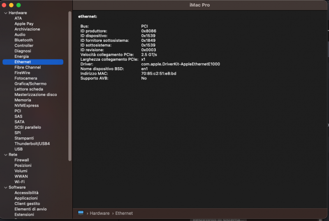Select Accessibilità under Software
The width and height of the screenshot is (329, 221).
coord(26,193)
